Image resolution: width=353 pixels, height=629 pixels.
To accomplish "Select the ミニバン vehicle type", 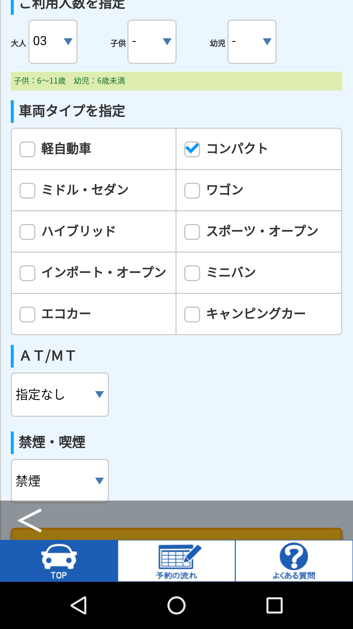I will (x=192, y=273).
